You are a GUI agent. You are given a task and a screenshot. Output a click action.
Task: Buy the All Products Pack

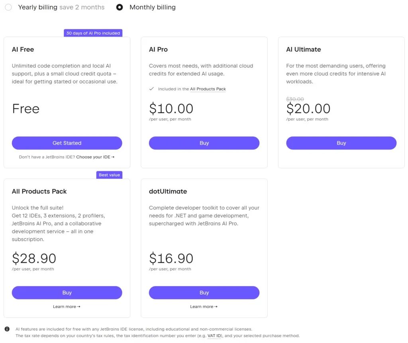pyautogui.click(x=67, y=293)
